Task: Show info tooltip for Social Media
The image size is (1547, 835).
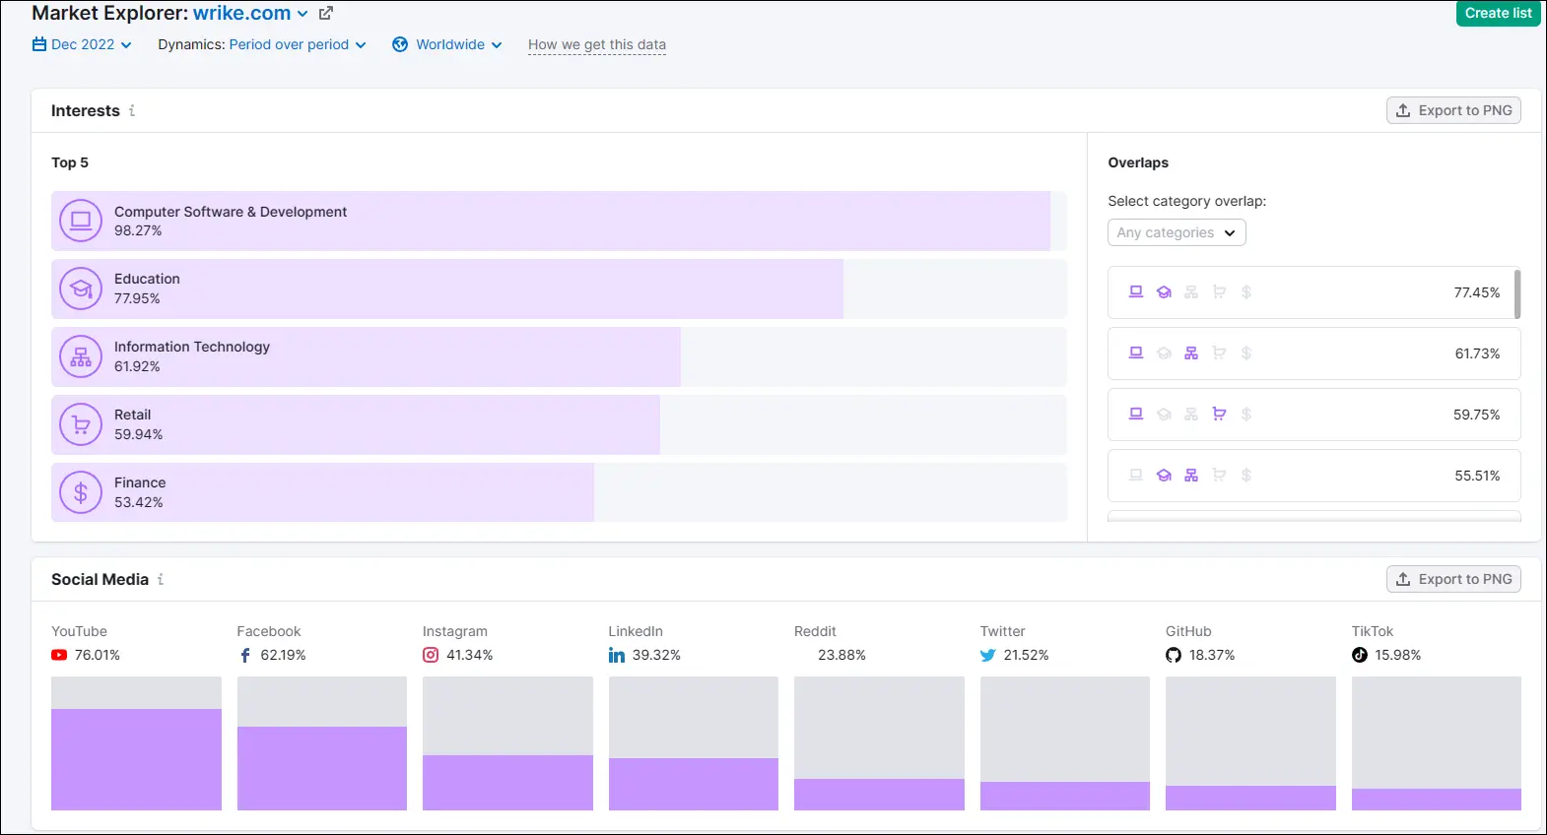Action: click(161, 580)
